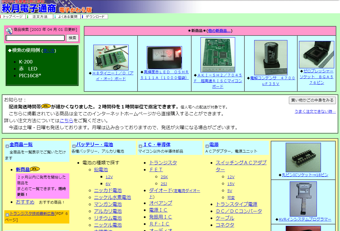
Task: Open the トランスタイプ電源 link
Action: (x=236, y=204)
